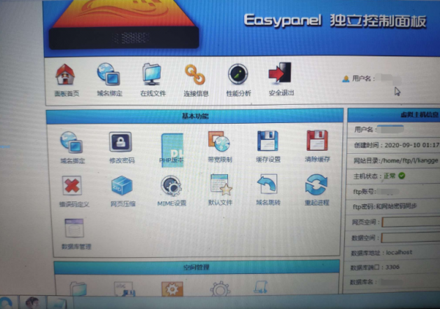Viewport: 440px width, 309px height.
Task: Click the ftp密码 和网站密码同步 text
Action: (385, 206)
